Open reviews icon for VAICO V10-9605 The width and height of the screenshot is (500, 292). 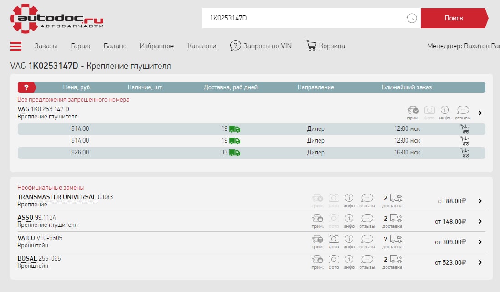367,239
